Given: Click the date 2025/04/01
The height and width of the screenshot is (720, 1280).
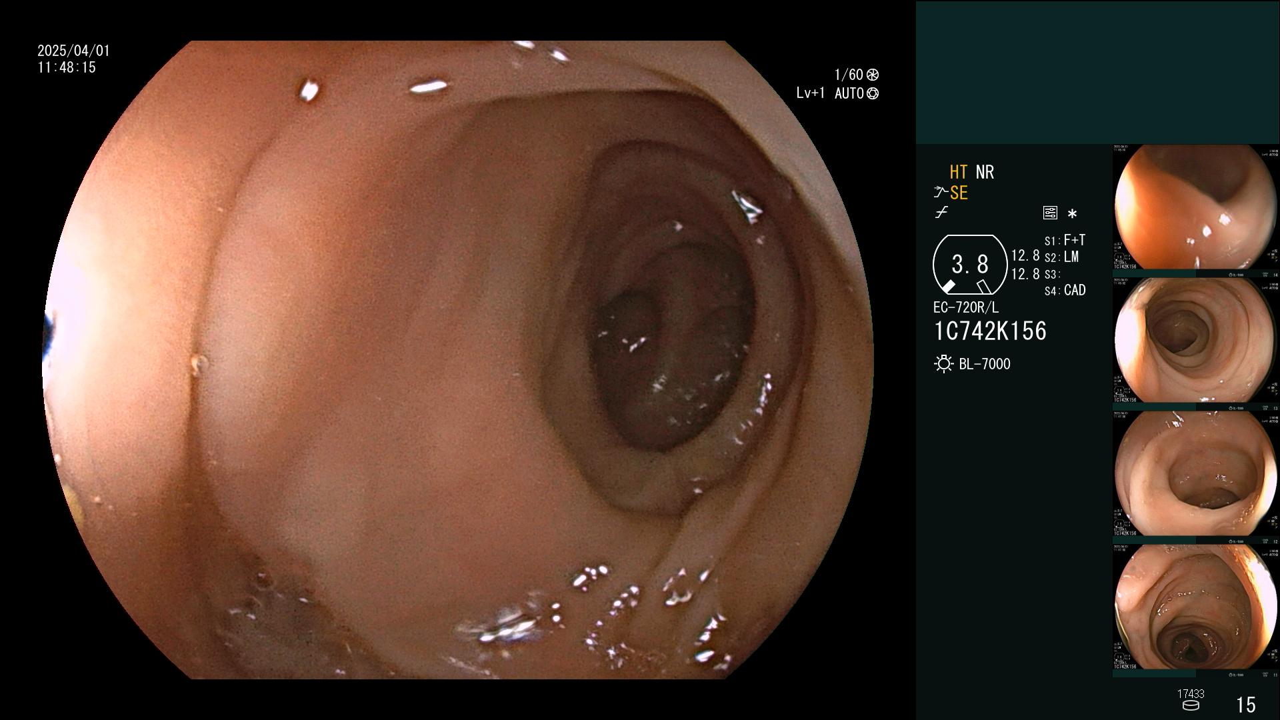Looking at the screenshot, I should pyautogui.click(x=73, y=51).
